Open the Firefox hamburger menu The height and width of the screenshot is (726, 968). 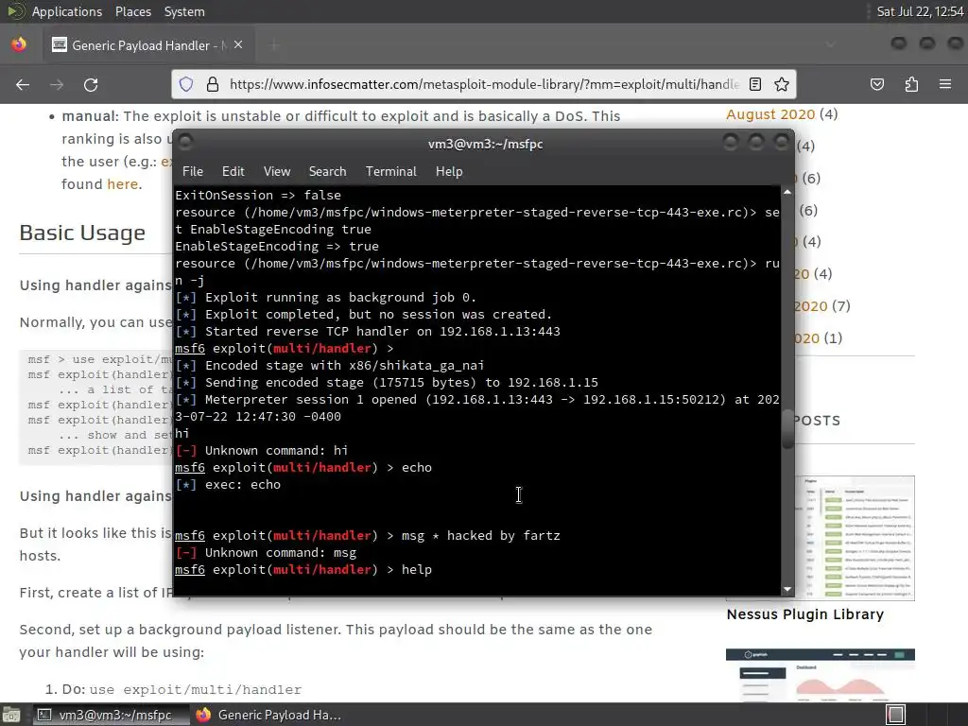tap(945, 84)
